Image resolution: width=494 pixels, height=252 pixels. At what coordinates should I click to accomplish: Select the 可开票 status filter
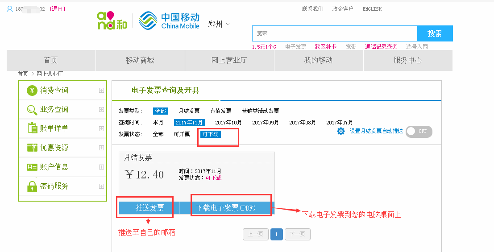pyautogui.click(x=182, y=134)
